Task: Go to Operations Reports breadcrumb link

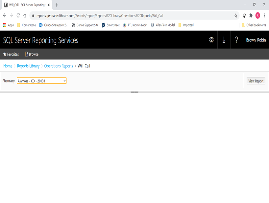Action: 59,66
